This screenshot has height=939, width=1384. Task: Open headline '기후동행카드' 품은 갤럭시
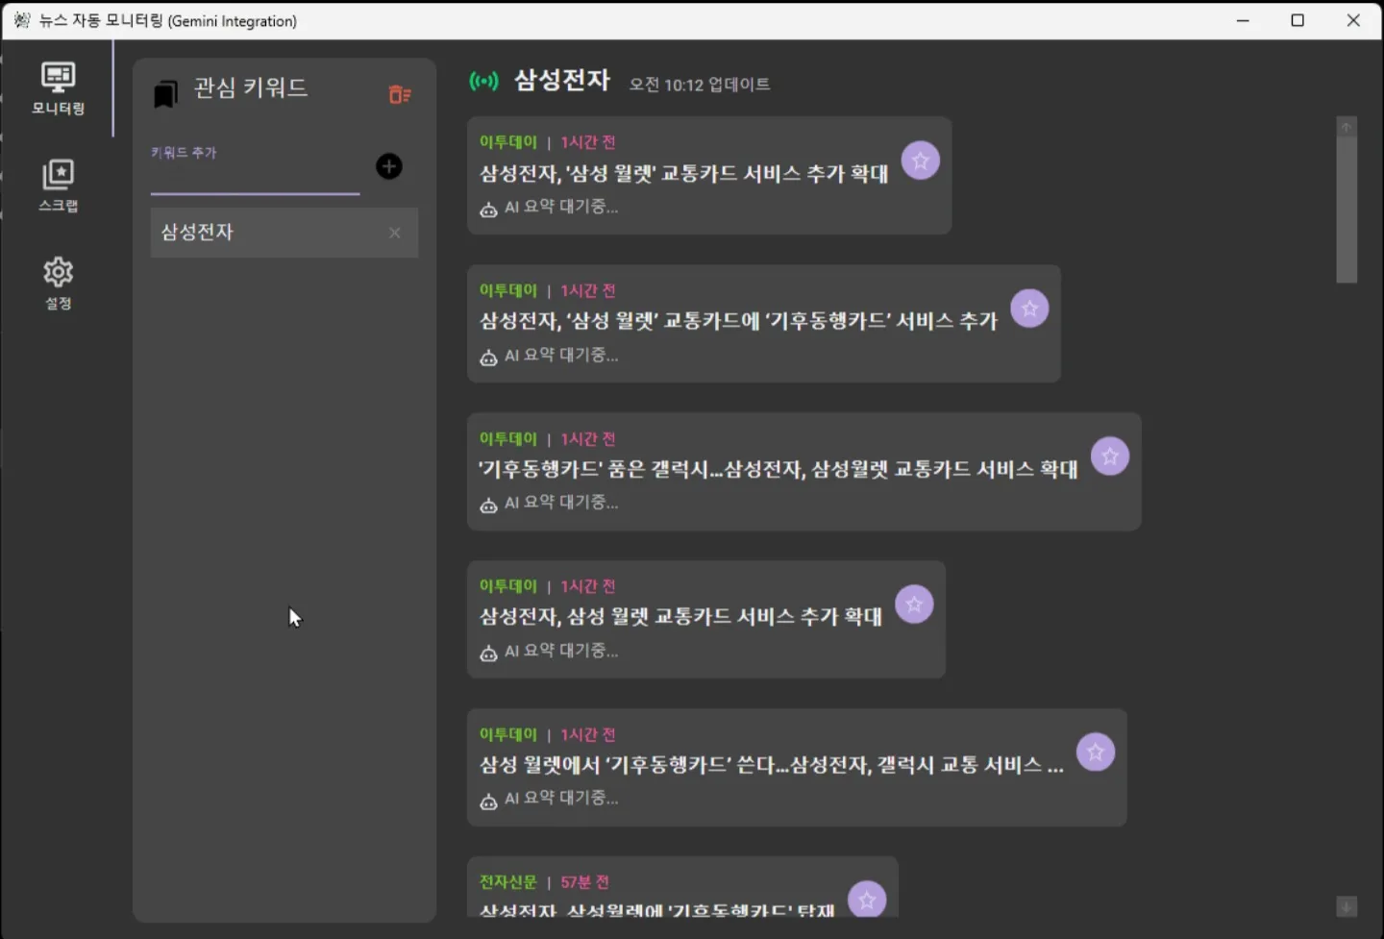click(778, 469)
